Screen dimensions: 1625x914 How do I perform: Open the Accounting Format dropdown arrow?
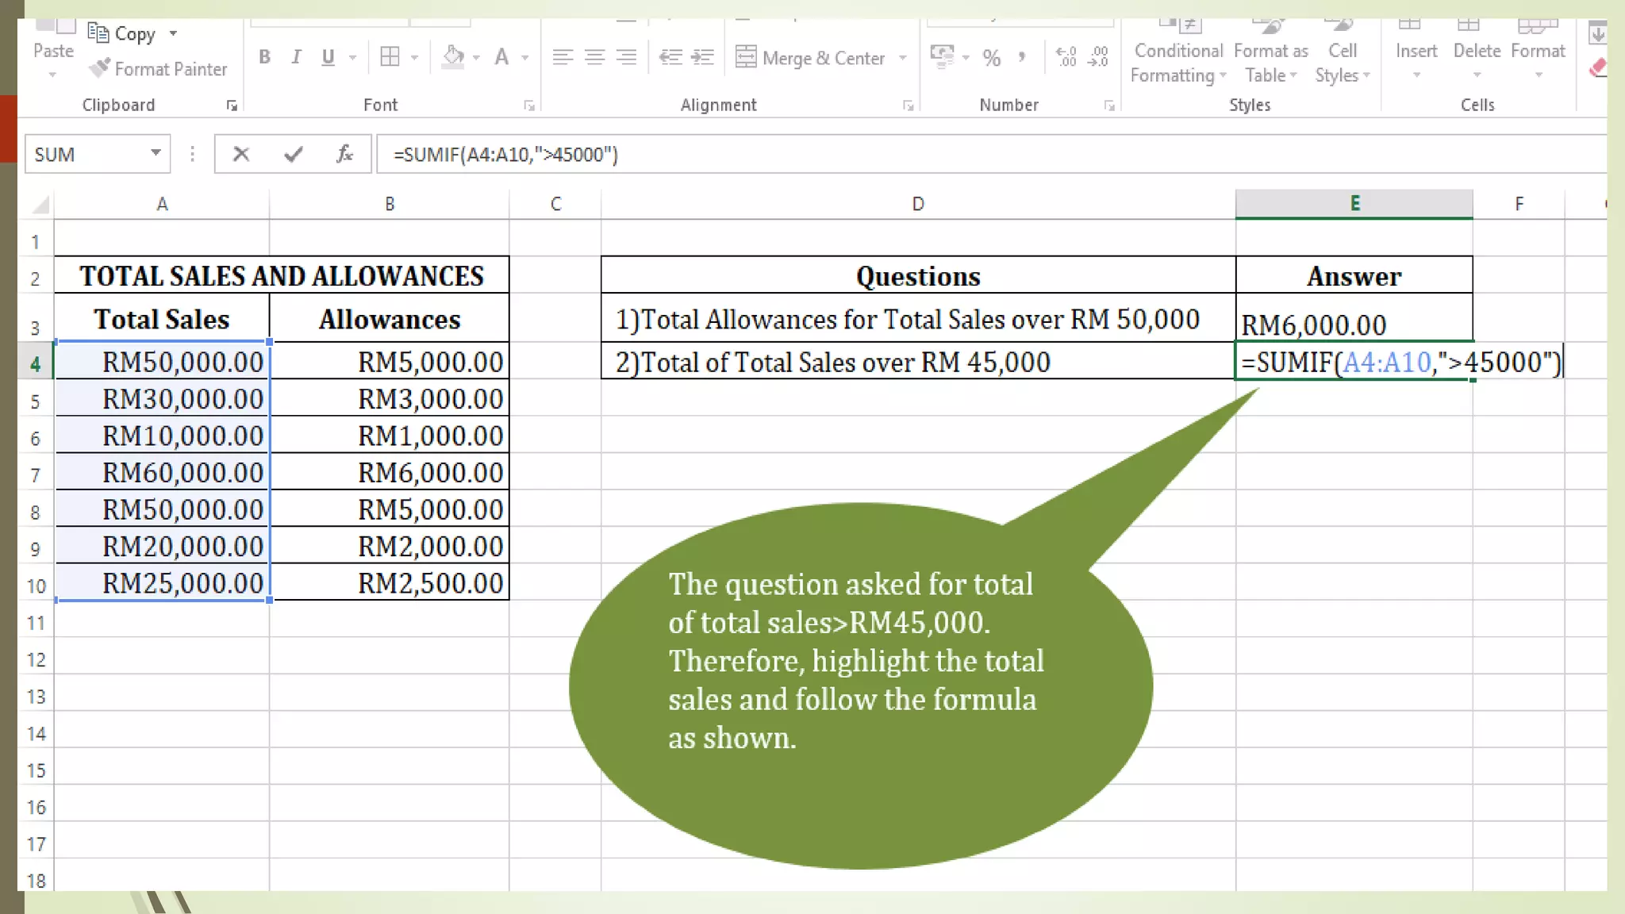pyautogui.click(x=966, y=58)
